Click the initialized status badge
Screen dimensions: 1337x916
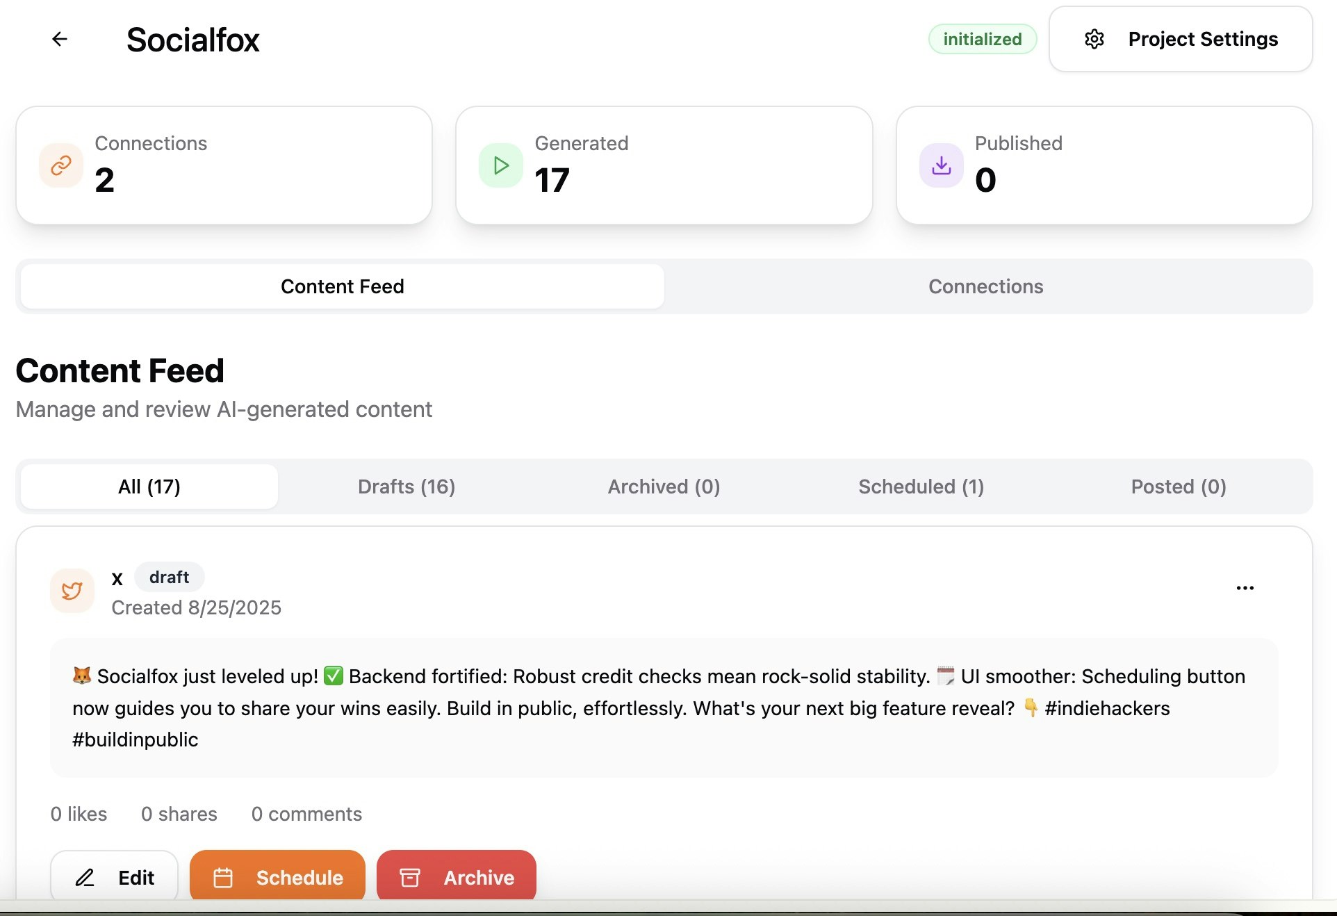point(983,39)
